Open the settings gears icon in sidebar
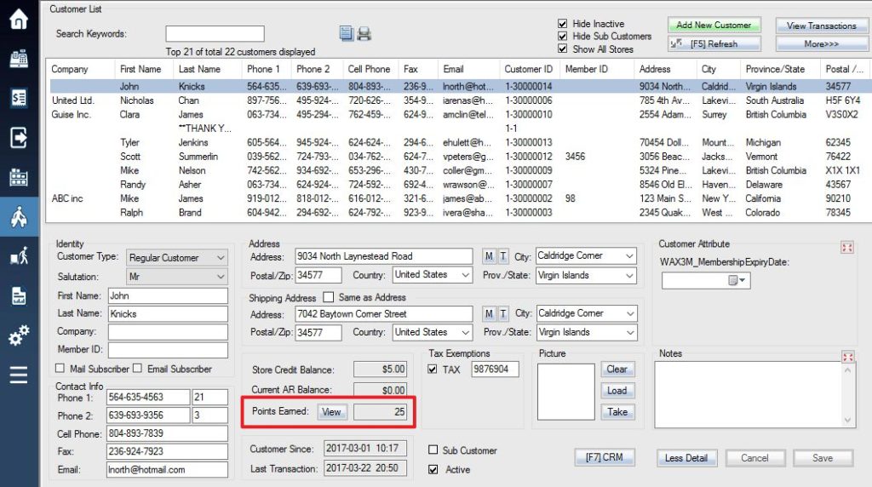The height and width of the screenshot is (487, 872). (19, 335)
